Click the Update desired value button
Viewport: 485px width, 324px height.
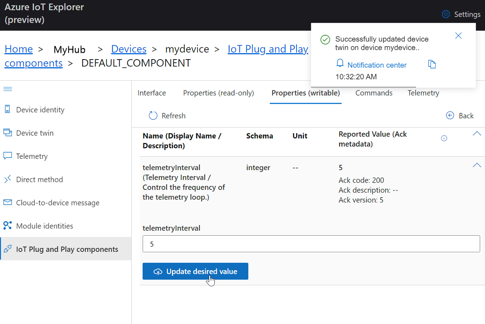(x=195, y=271)
